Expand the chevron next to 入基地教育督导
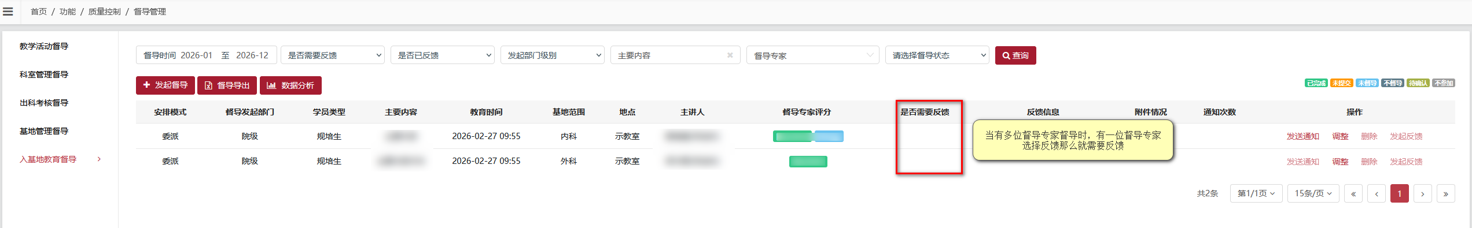Viewport: 1472px width, 228px height. coord(100,159)
